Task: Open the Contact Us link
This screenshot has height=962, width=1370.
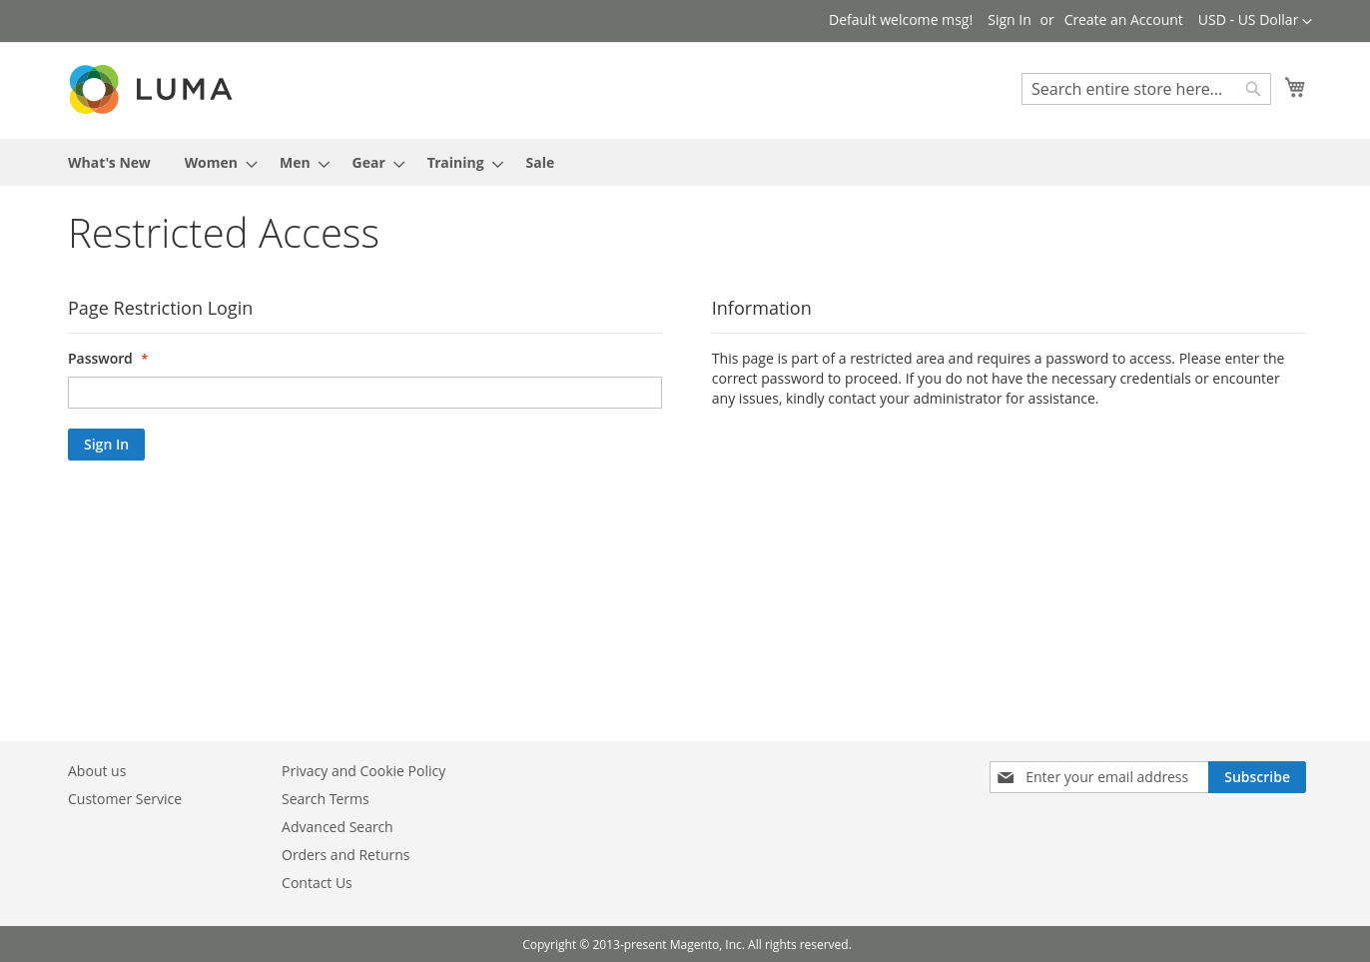Action: coord(317,883)
